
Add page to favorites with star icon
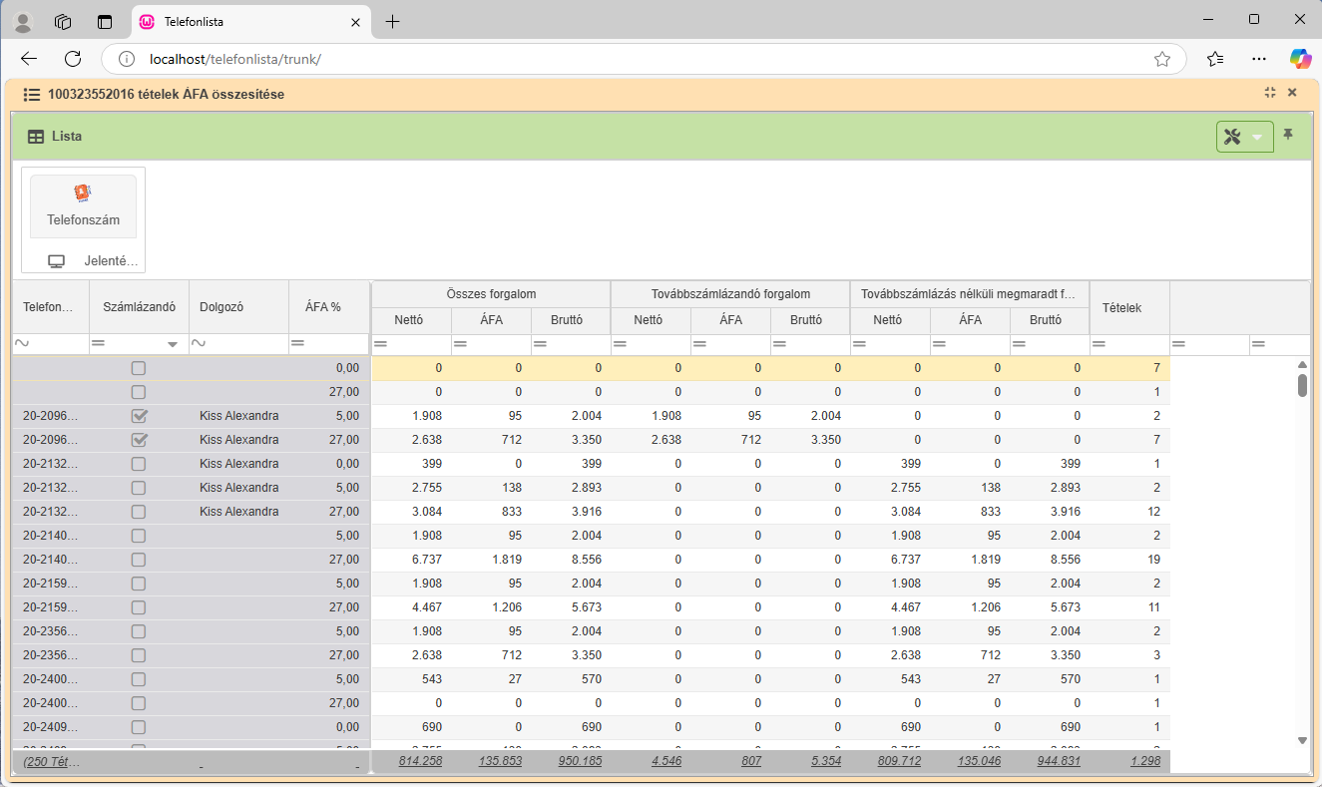pyautogui.click(x=1162, y=59)
